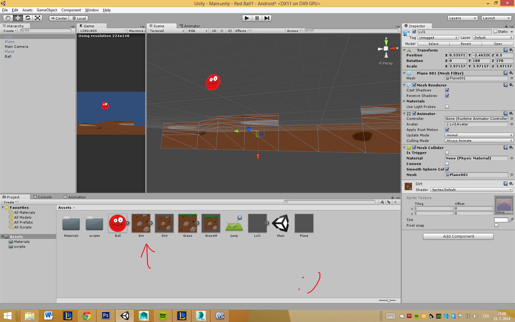Image resolution: width=515 pixels, height=322 pixels.
Task: Switch to the Animator tab
Action: click(x=190, y=26)
